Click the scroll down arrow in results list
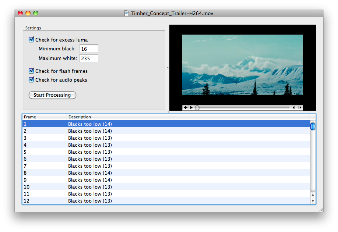The width and height of the screenshot is (338, 232). (x=313, y=201)
